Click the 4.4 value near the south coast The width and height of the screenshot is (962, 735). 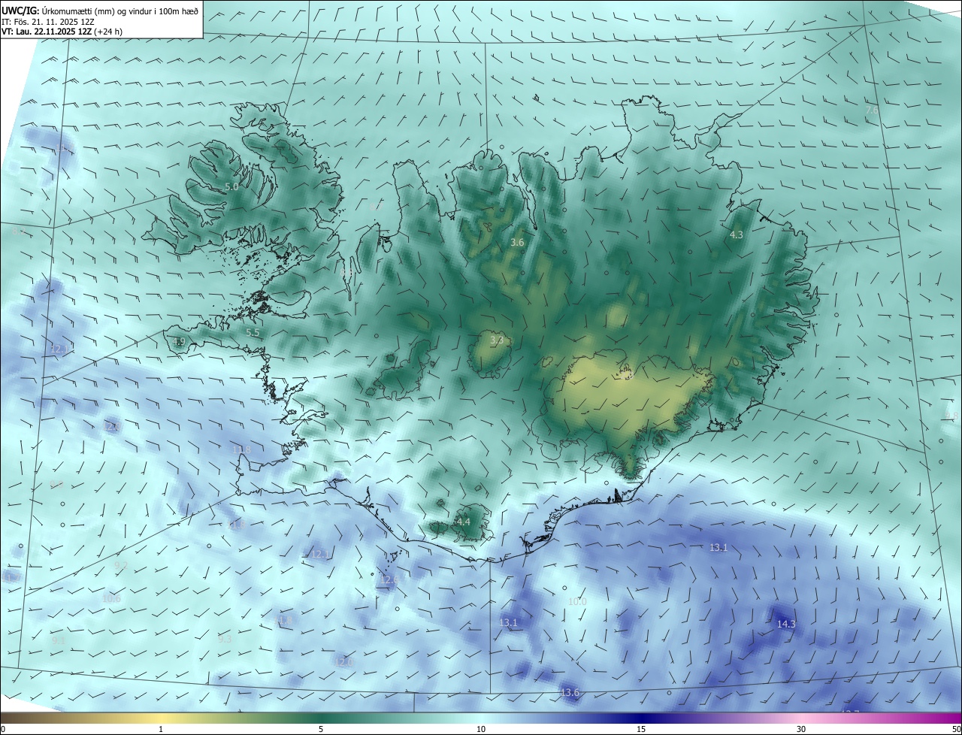463,522
